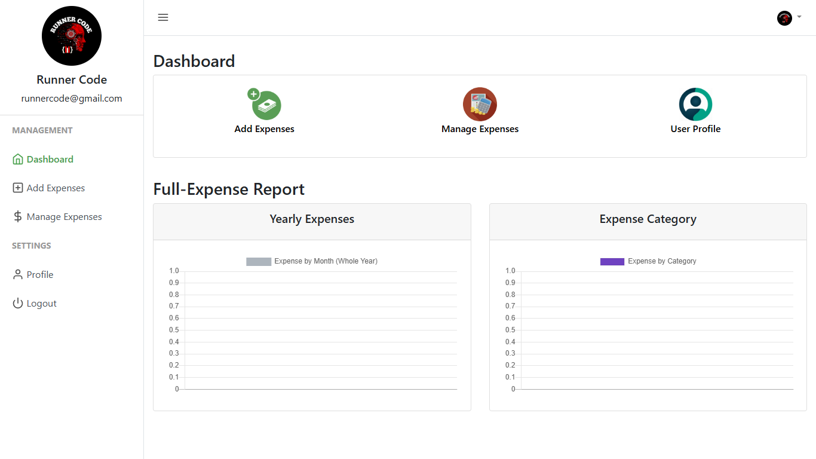Toggle the hamburger sidebar menu
Viewport: 816px width, 459px height.
pyautogui.click(x=163, y=17)
